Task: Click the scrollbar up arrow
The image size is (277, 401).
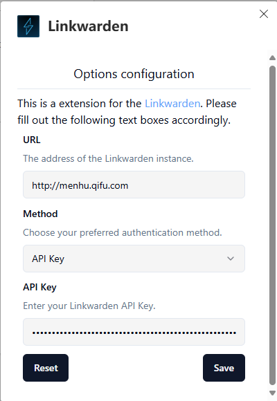Action: pos(272,58)
